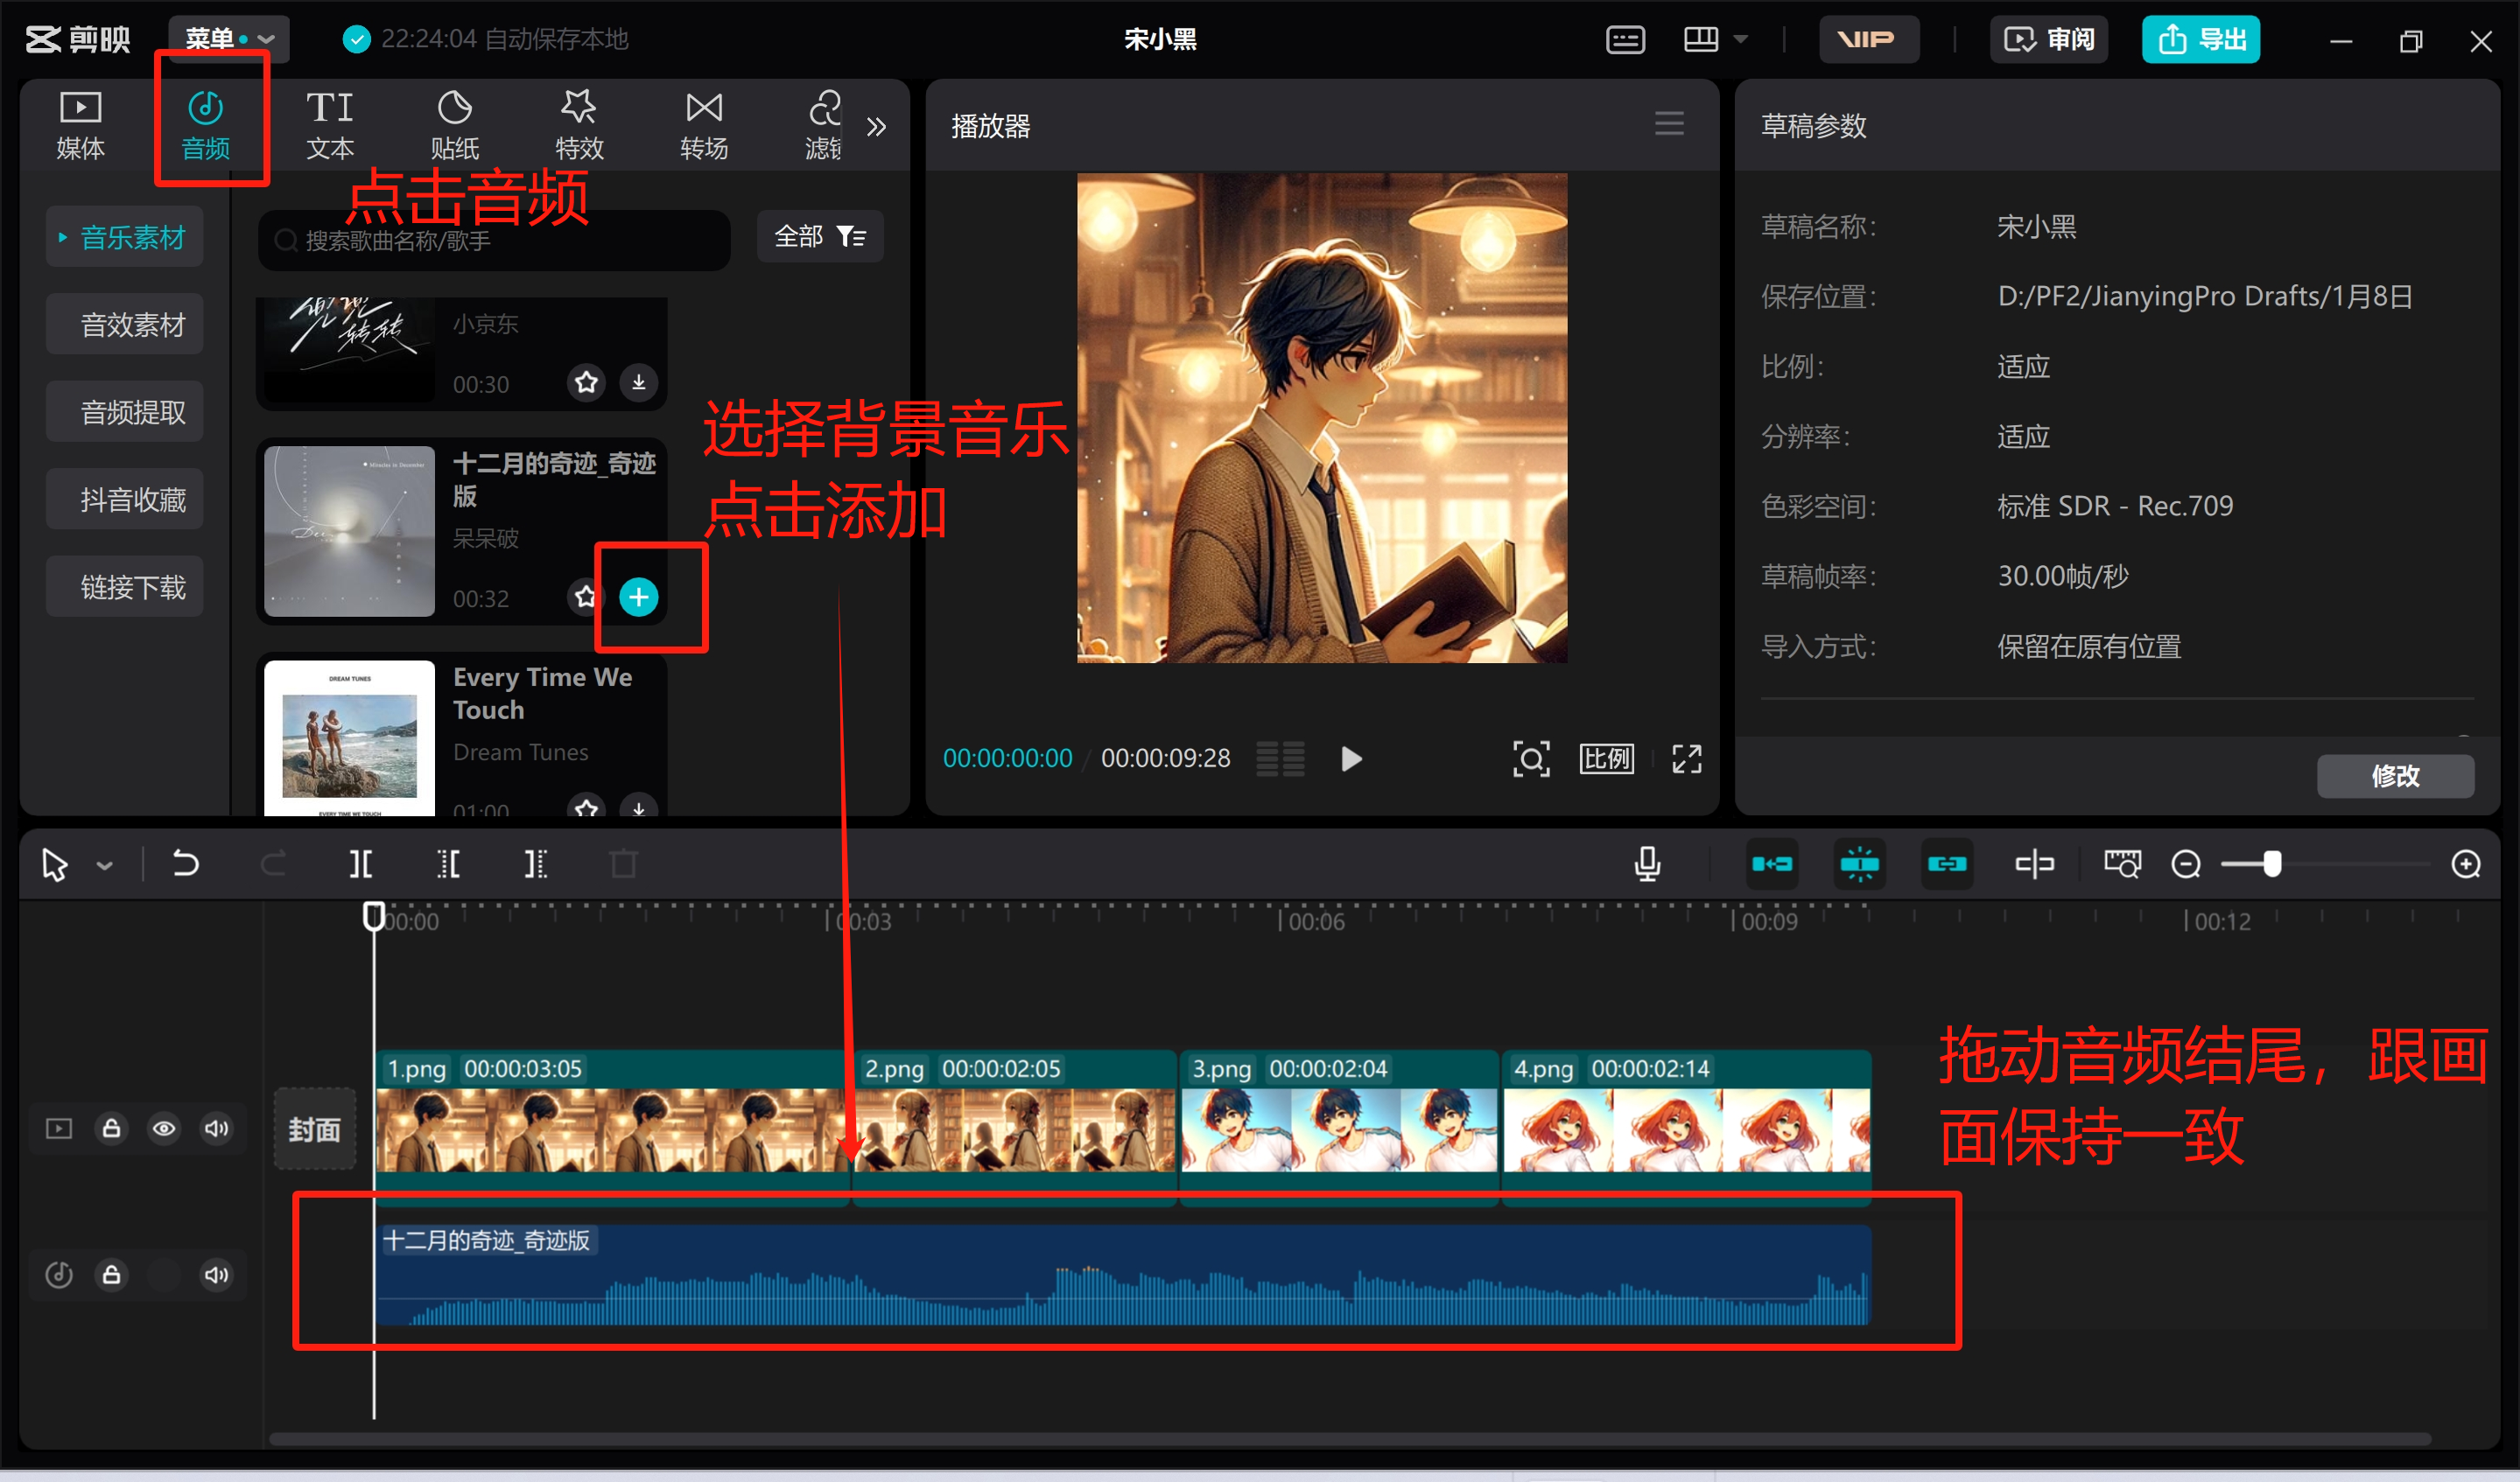Lock the audio track
This screenshot has height=1482, width=2520.
112,1274
